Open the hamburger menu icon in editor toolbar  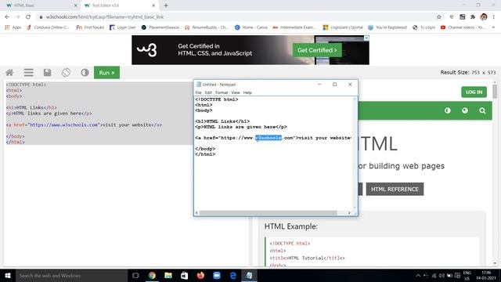click(28, 73)
